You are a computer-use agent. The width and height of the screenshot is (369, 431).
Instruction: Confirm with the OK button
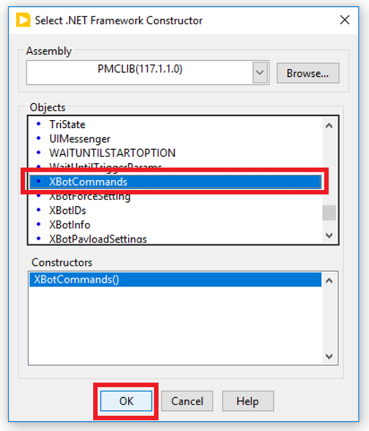[x=126, y=401]
